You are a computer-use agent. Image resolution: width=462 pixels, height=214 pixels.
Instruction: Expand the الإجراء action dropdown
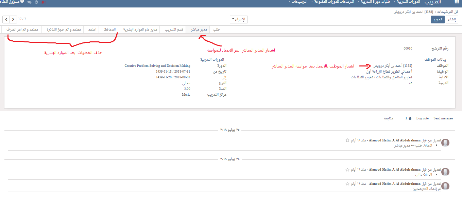coord(238,19)
